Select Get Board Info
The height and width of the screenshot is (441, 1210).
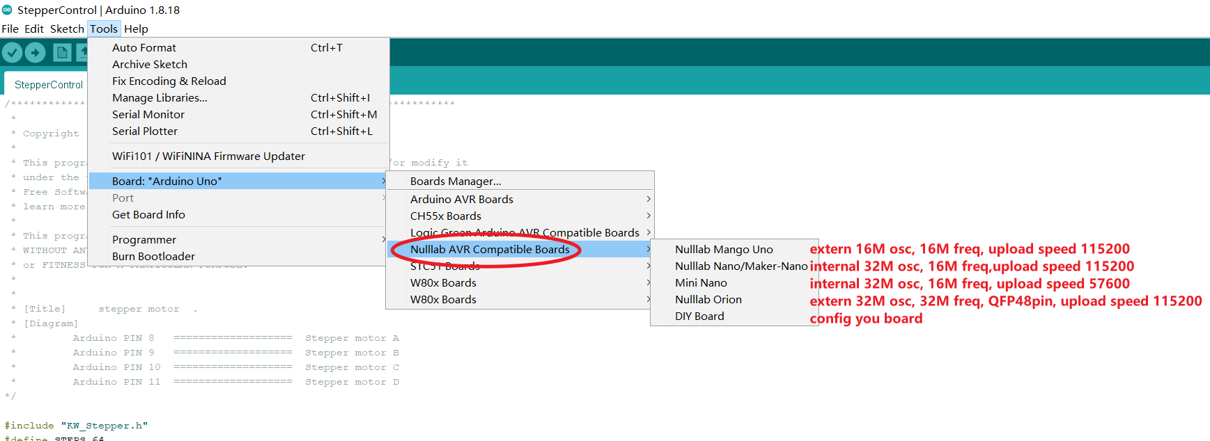(238, 214)
